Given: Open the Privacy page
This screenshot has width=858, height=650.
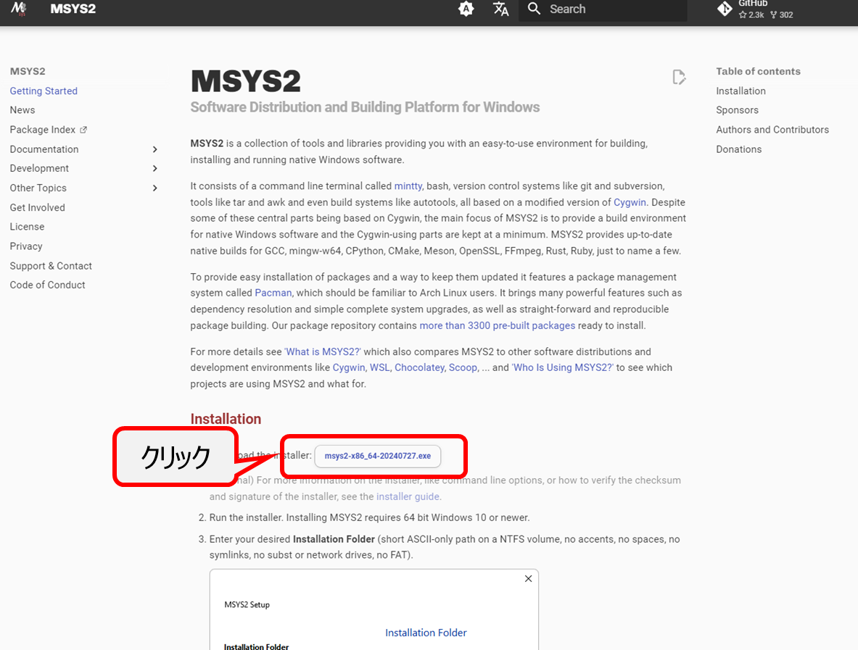Looking at the screenshot, I should [26, 246].
